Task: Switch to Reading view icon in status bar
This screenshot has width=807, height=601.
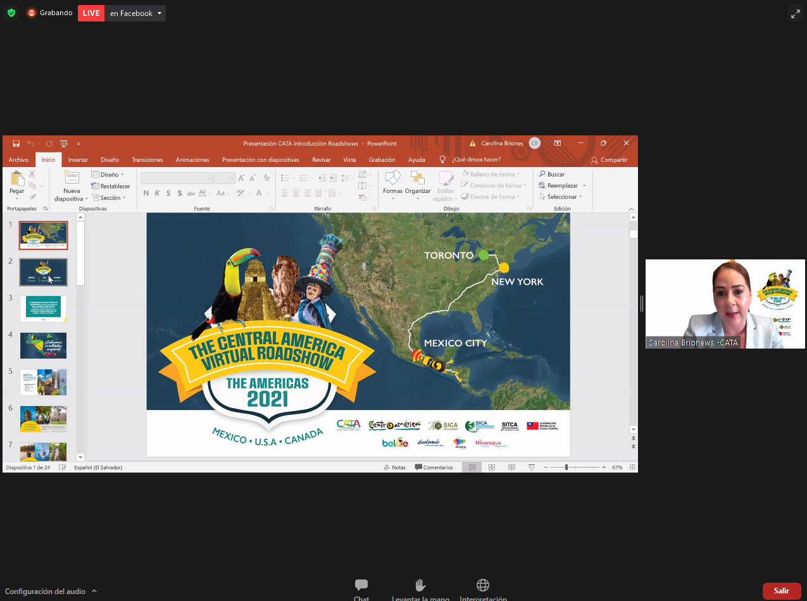Action: [511, 468]
